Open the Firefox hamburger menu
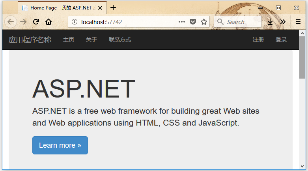The height and width of the screenshot is (171, 308). point(298,22)
